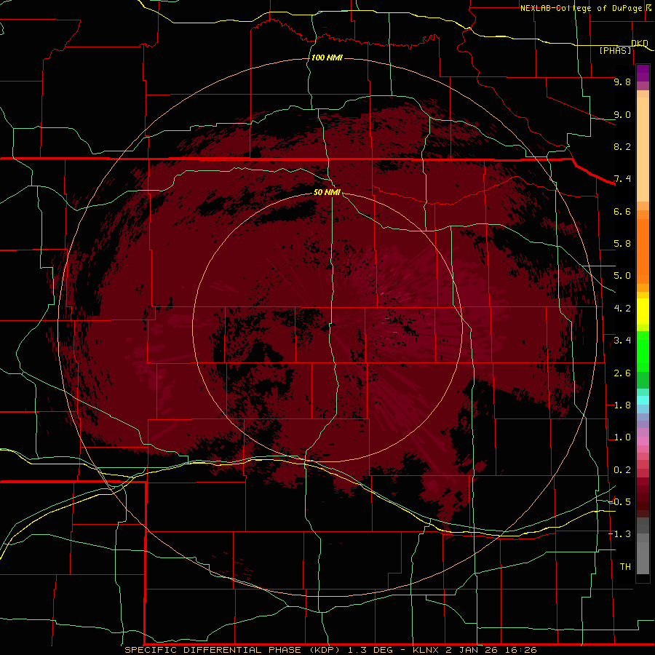Viewport: 655px width, 655px height.
Task: Click the 2.6 value on color scale
Action: click(622, 373)
